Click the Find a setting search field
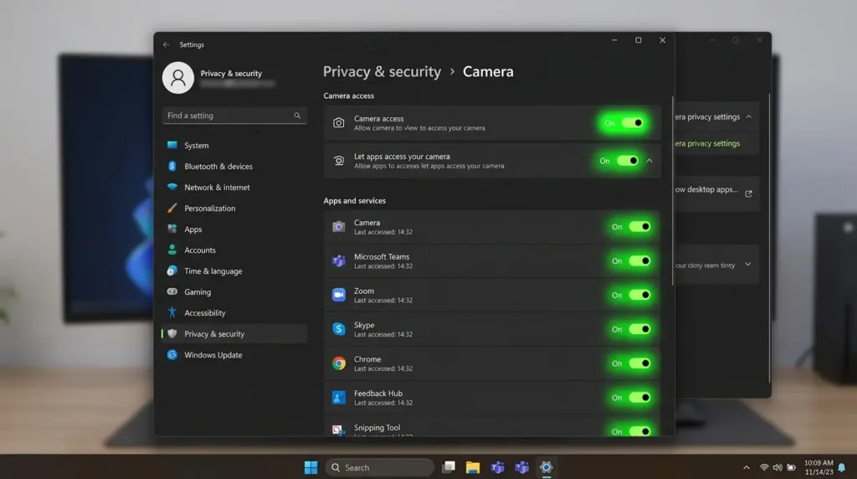 (x=234, y=116)
